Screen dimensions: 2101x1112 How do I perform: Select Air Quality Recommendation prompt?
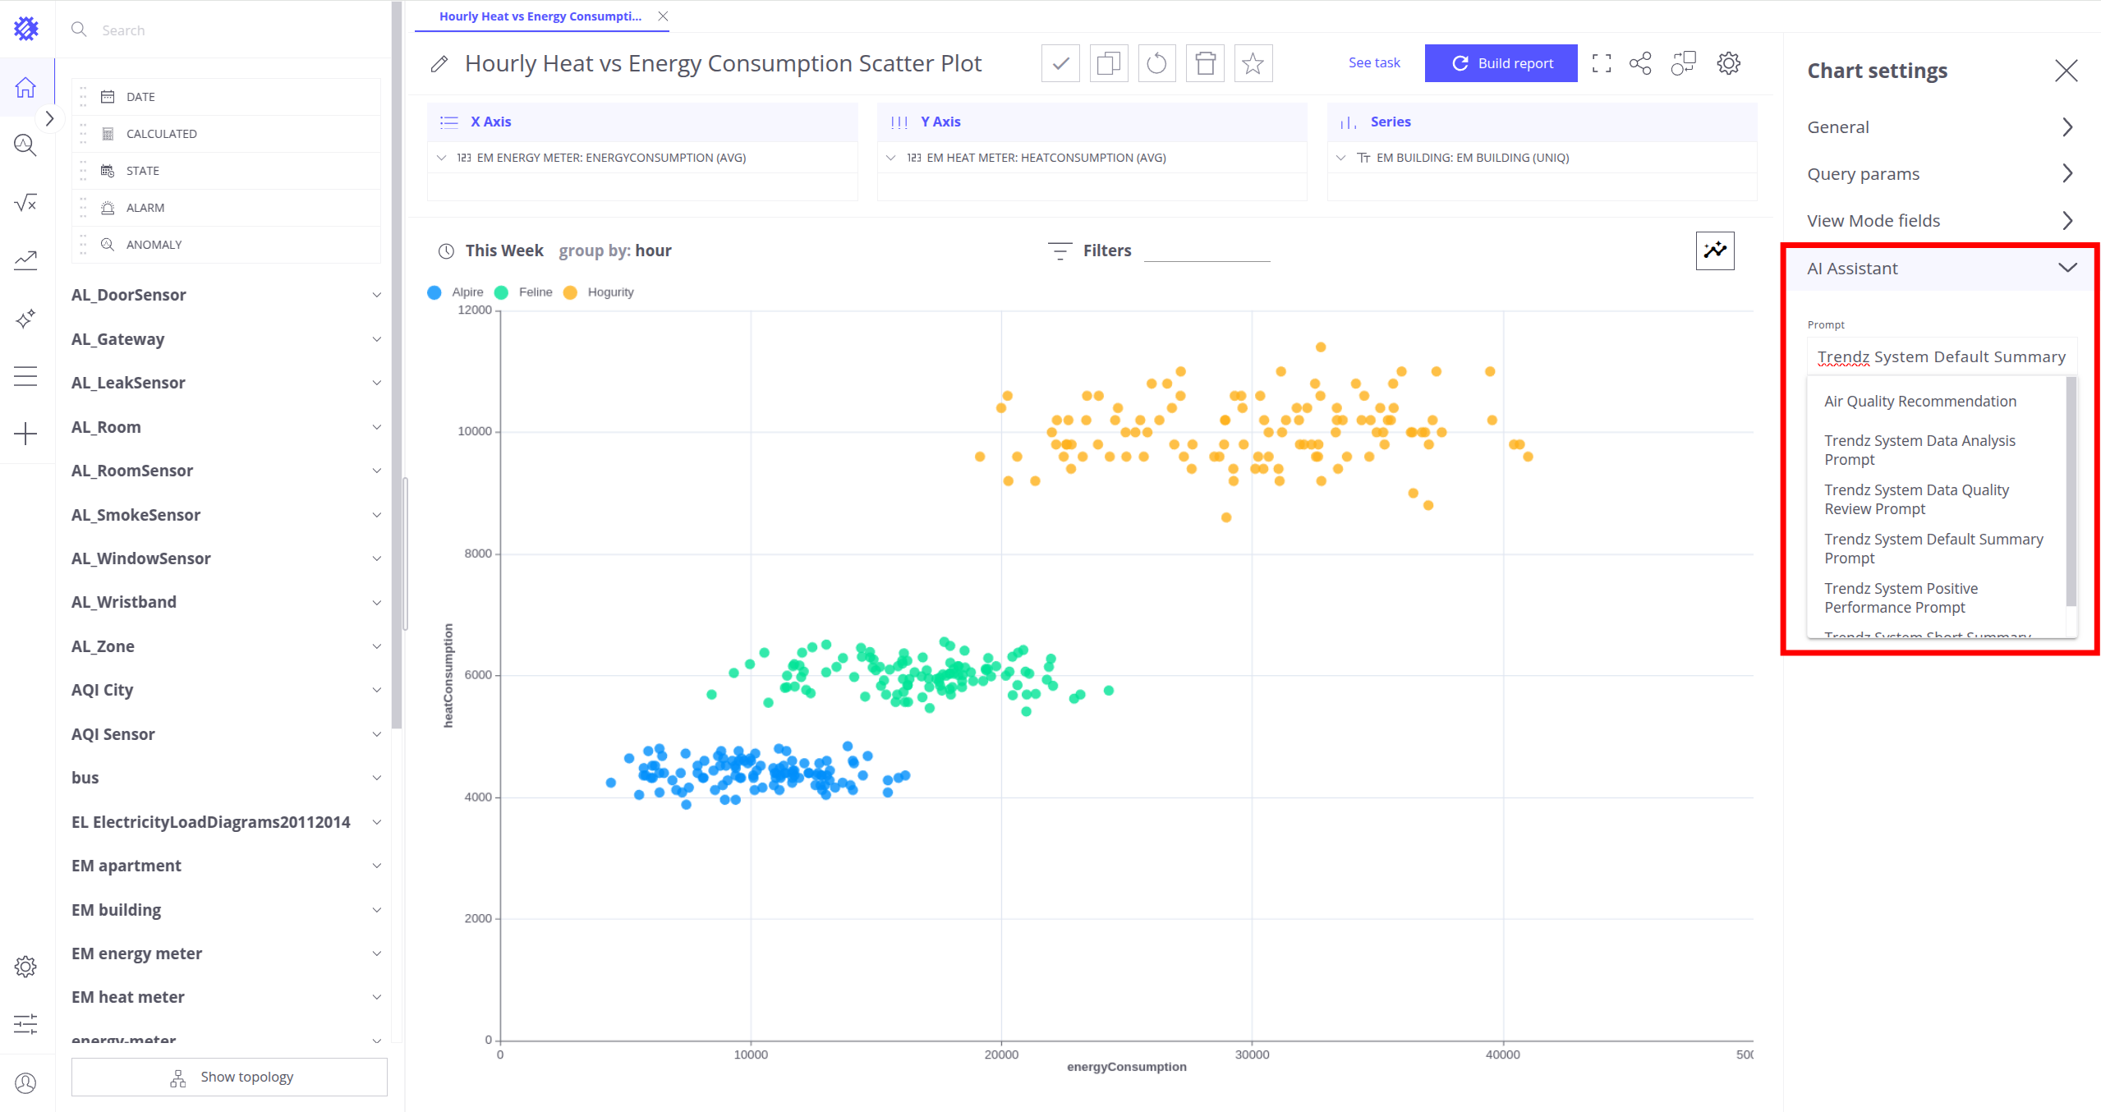1919,402
